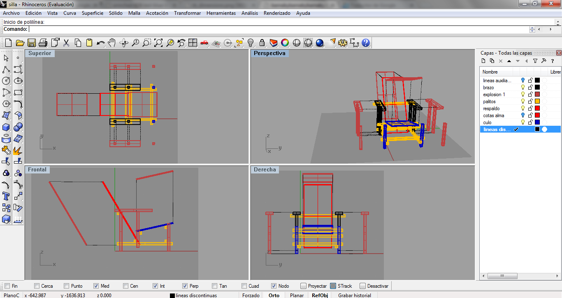Select the Circle tool

click(x=6, y=81)
